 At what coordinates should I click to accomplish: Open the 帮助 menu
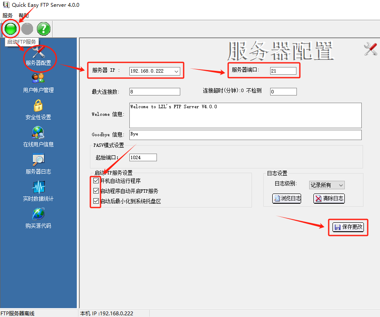point(24,15)
